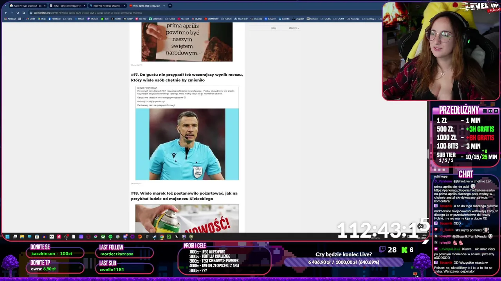This screenshot has height=281, width=501.
Task: Expand the Gry tmt bookmarks folder
Action: (x=339, y=19)
